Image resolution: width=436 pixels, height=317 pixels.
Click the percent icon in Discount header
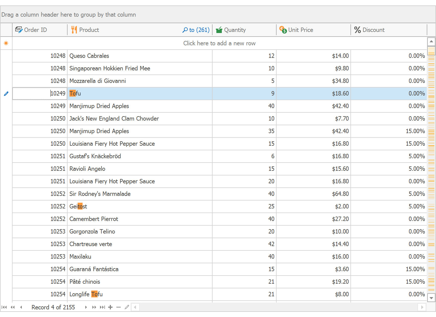coord(357,30)
